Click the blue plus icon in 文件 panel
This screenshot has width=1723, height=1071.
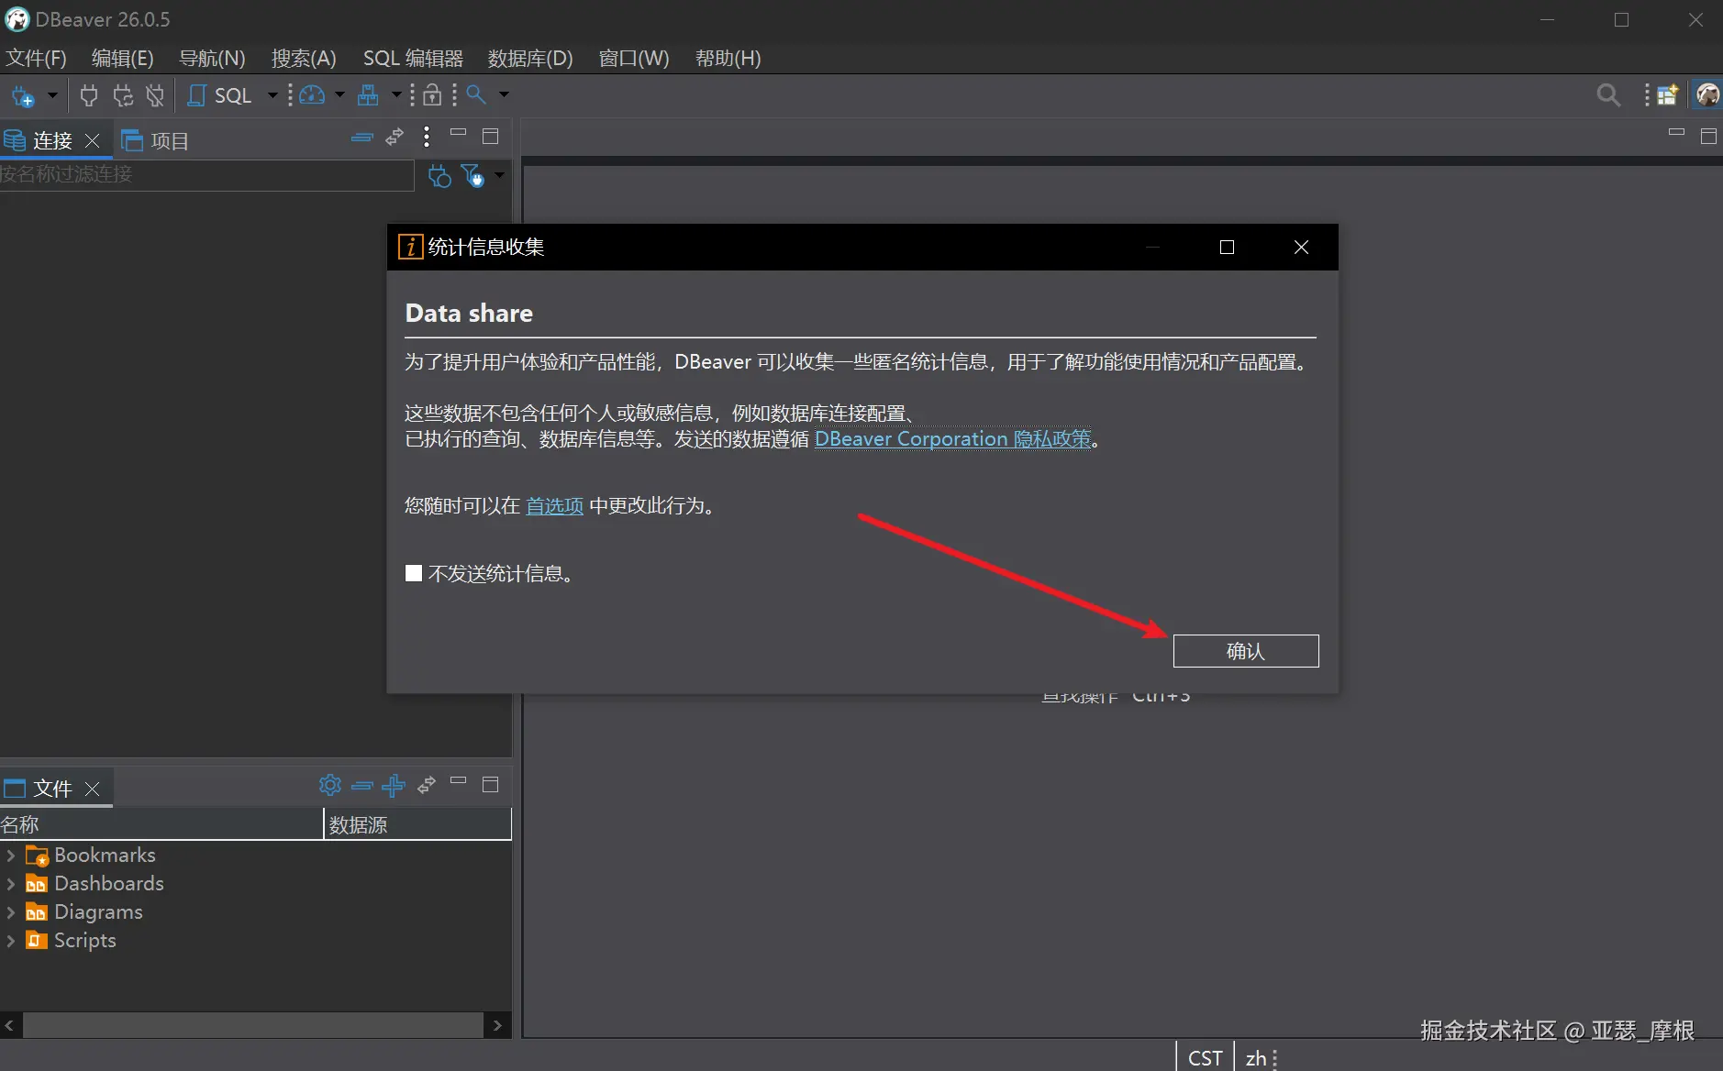click(394, 786)
